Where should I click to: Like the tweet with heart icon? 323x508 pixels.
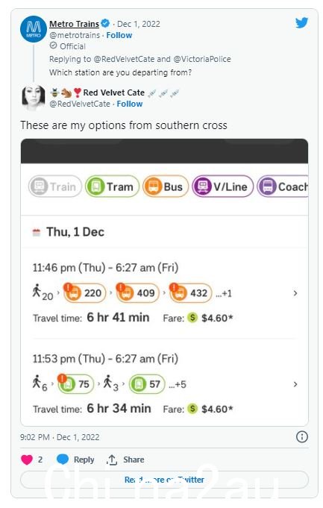[27, 460]
